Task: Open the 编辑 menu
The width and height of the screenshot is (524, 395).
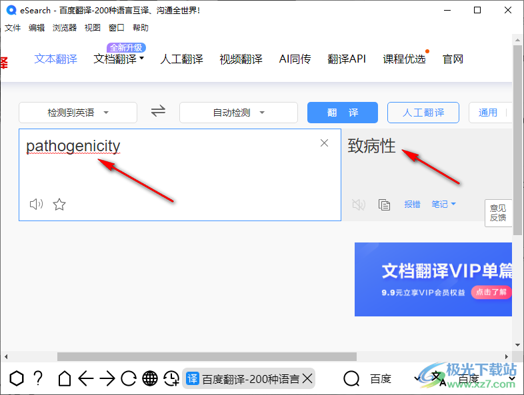Action: pos(37,28)
